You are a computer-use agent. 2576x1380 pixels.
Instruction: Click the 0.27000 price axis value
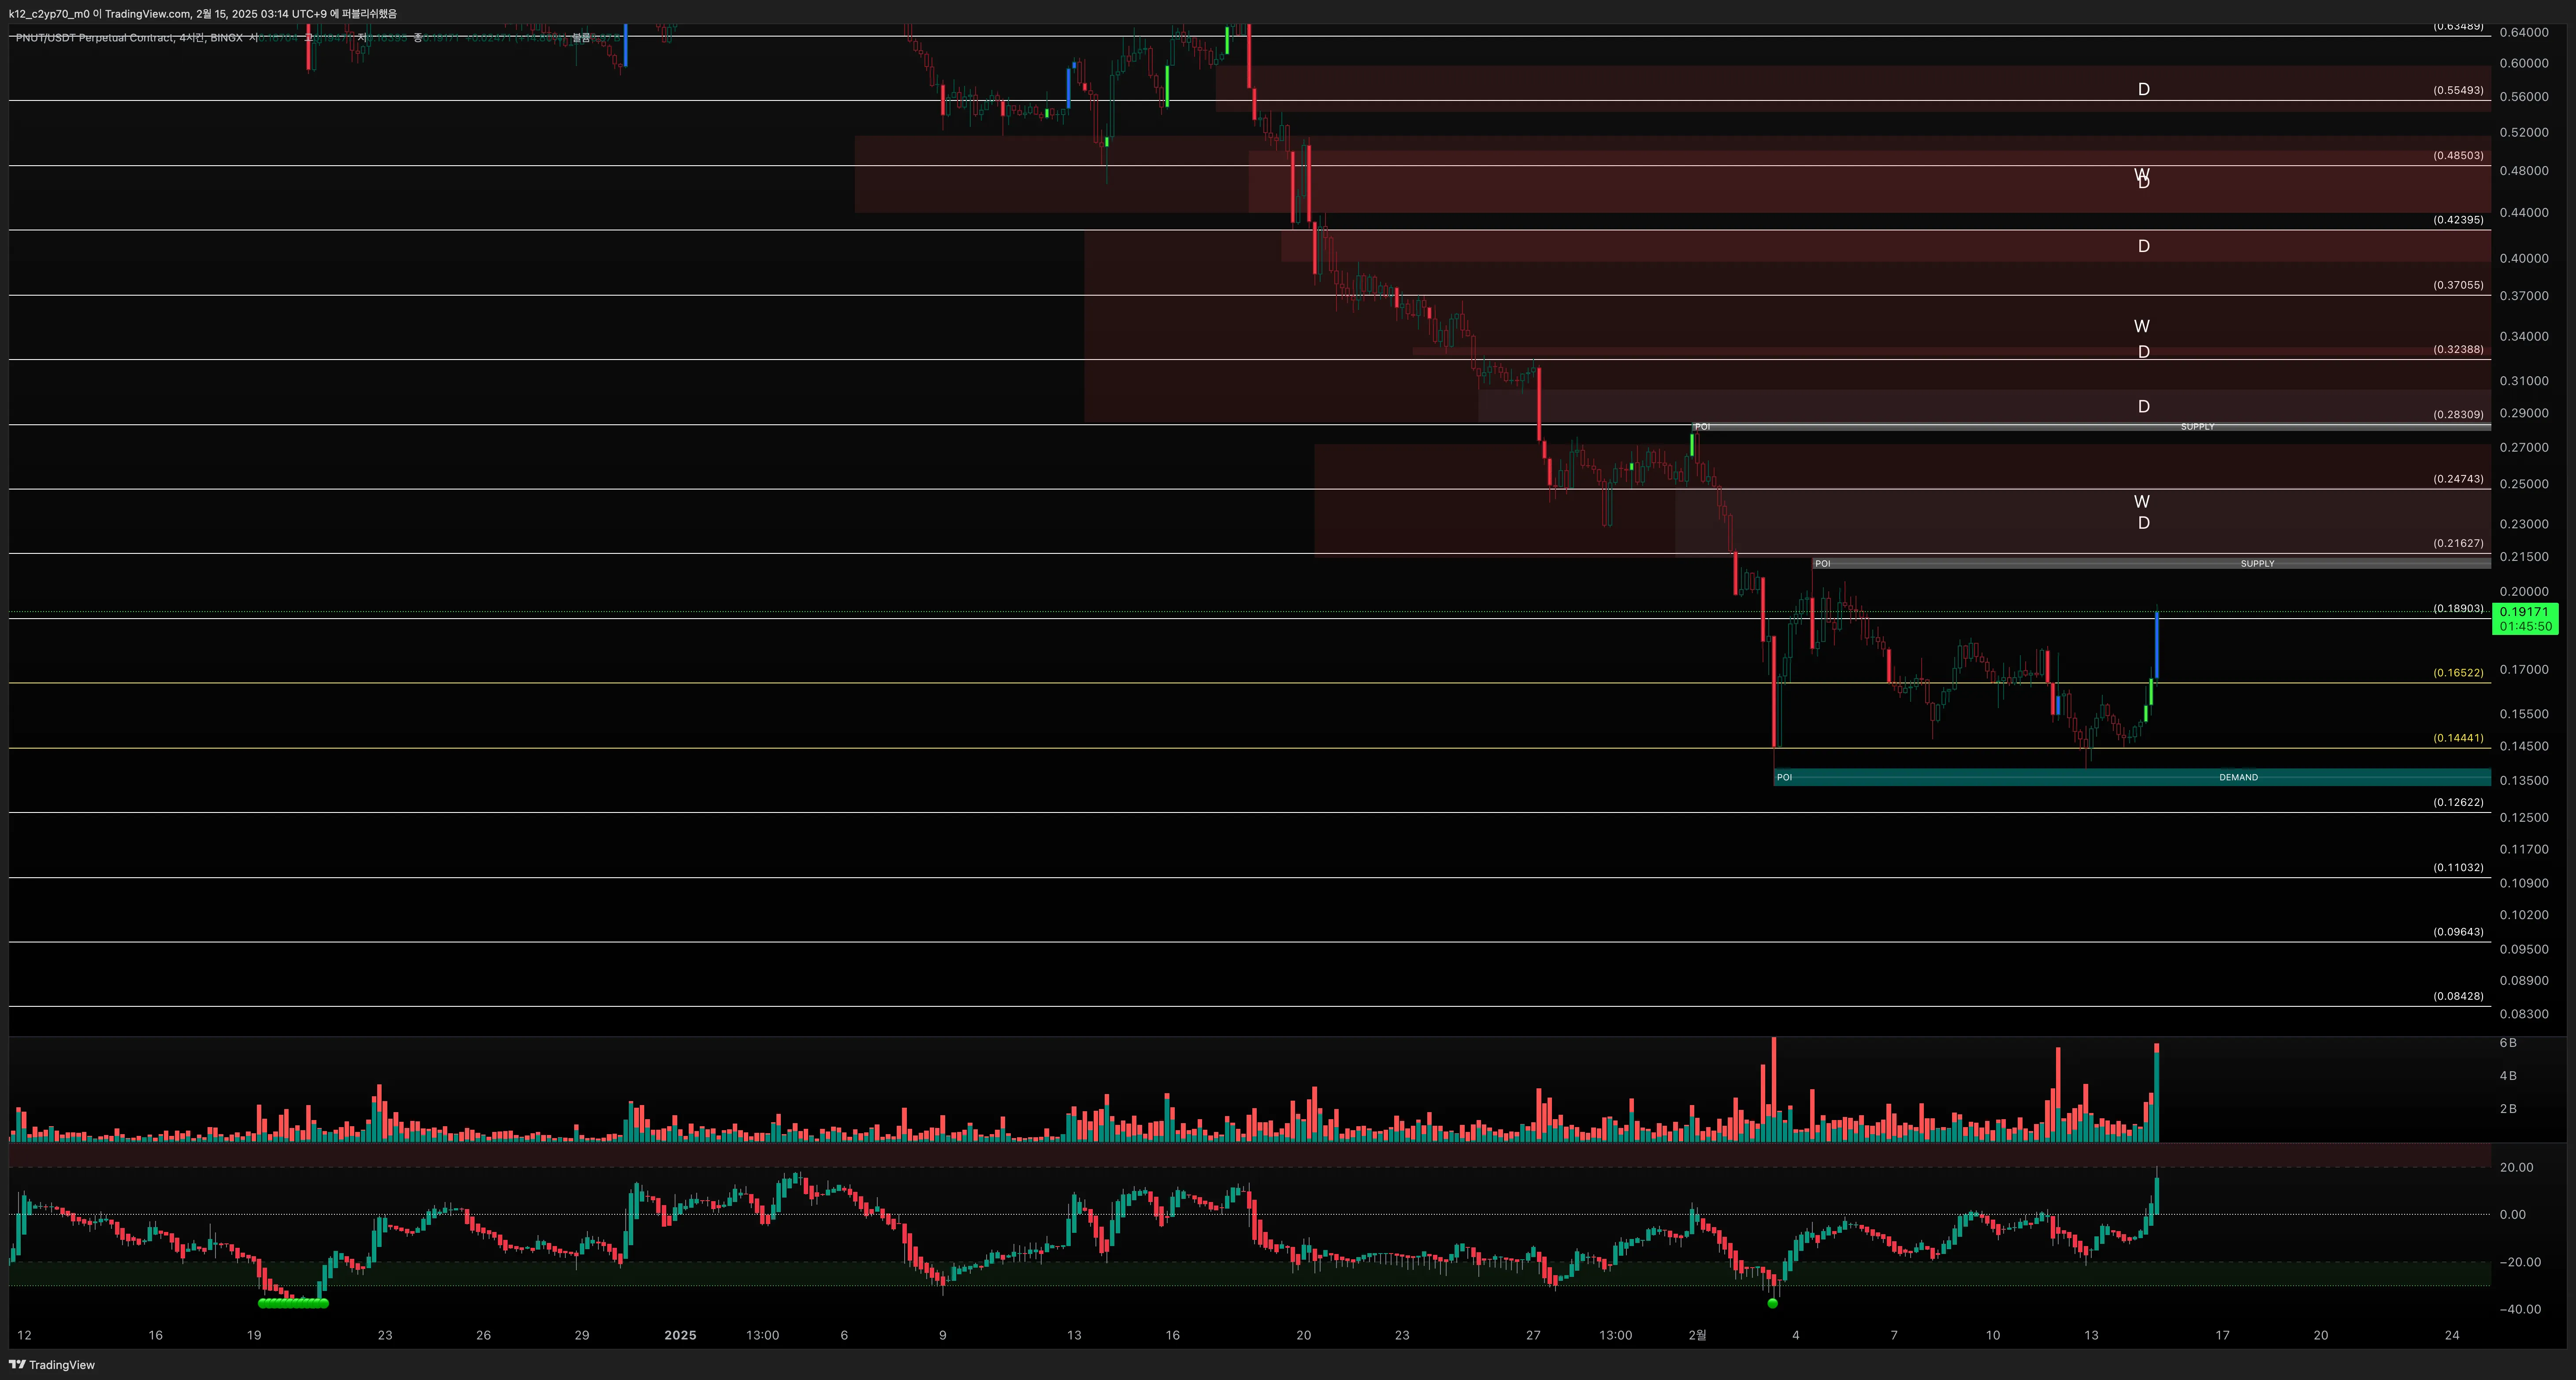pyautogui.click(x=2524, y=448)
